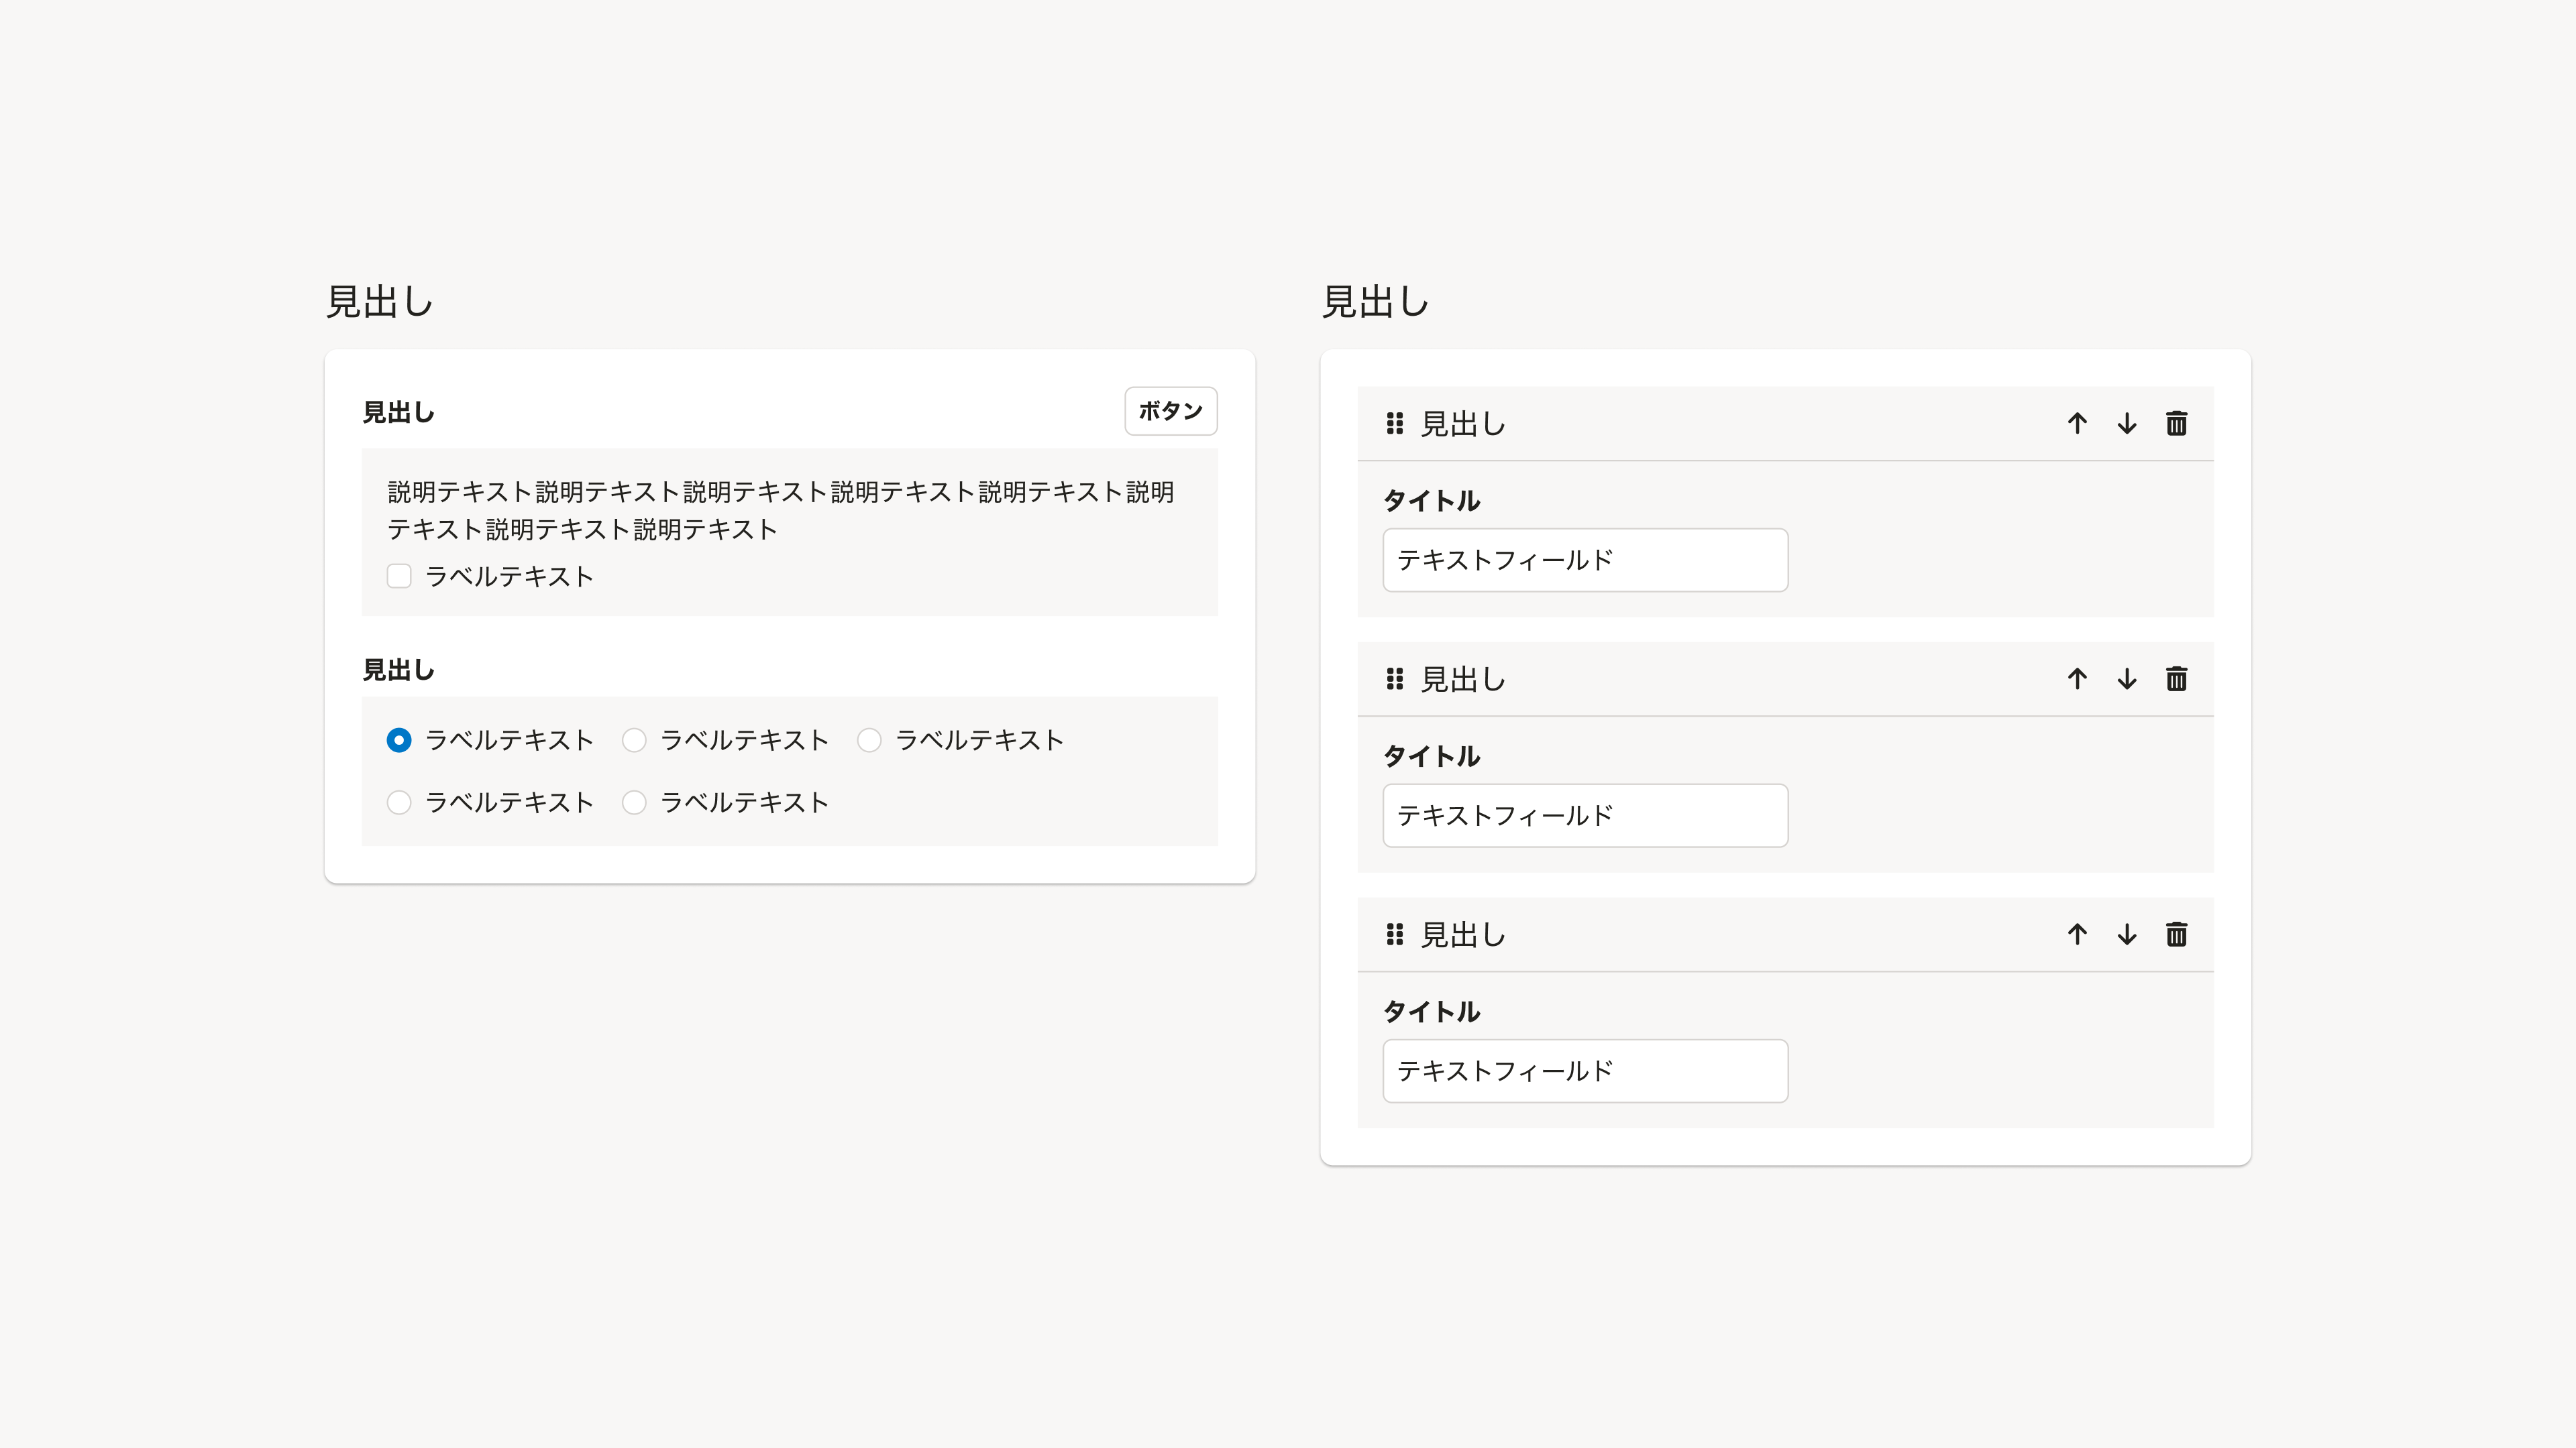The width and height of the screenshot is (2576, 1448).
Task: Click the move-up arrow in the third item header
Action: (2077, 934)
